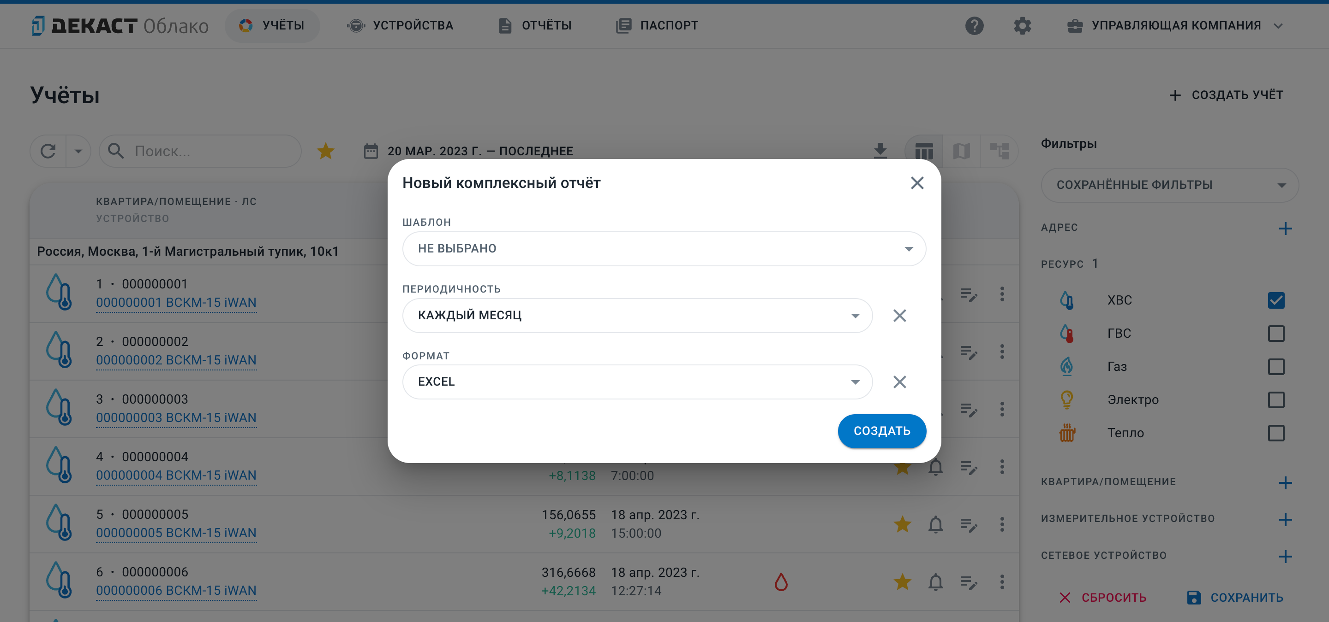
Task: Toggle the favorites star filter icon
Action: pos(325,151)
